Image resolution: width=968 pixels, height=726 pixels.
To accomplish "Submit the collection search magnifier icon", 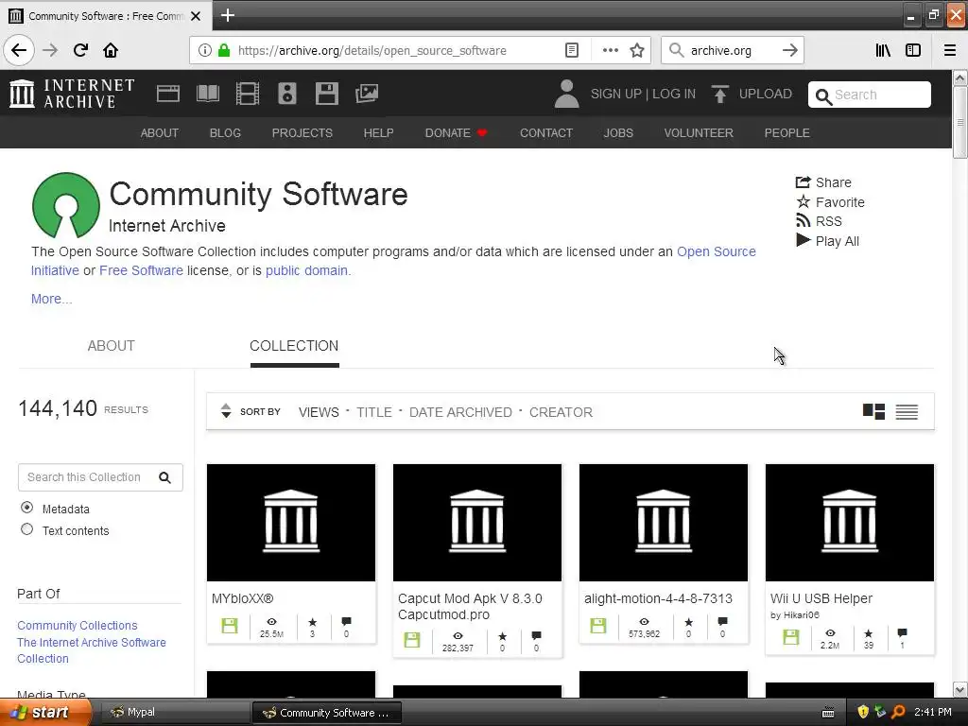I will click(x=164, y=477).
